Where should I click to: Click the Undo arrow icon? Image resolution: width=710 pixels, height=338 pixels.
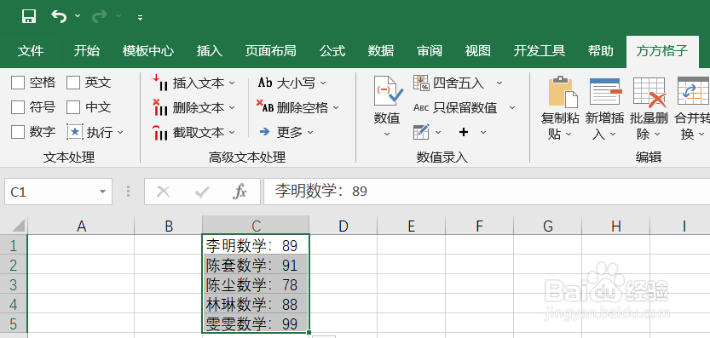[59, 17]
